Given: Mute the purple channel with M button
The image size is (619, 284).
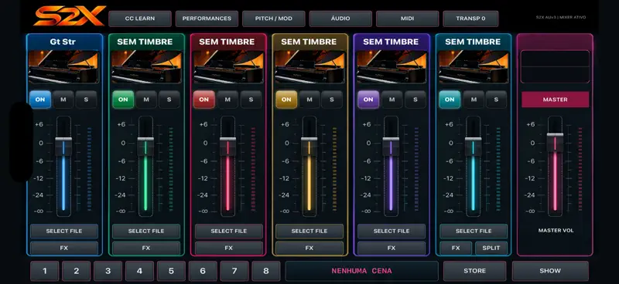Looking at the screenshot, I should [392, 100].
